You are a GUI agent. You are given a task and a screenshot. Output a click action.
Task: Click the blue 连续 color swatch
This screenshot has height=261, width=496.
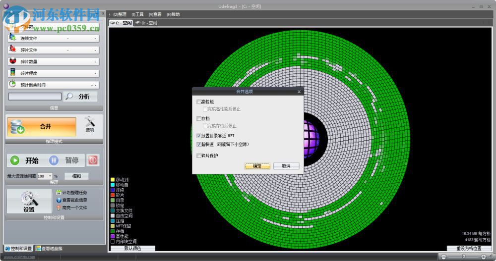click(112, 190)
